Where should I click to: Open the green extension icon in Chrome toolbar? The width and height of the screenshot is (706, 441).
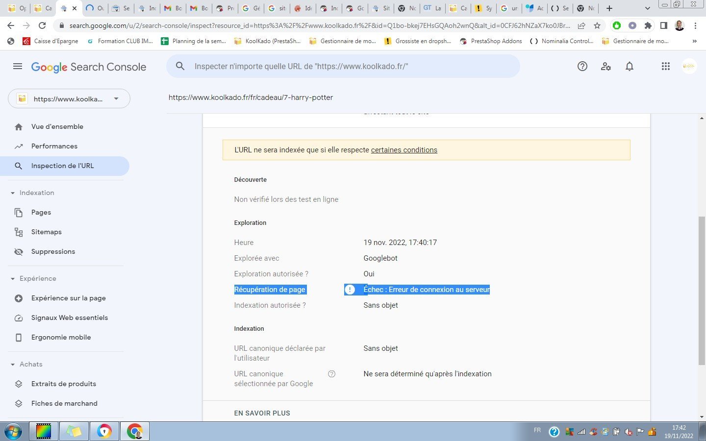617,25
